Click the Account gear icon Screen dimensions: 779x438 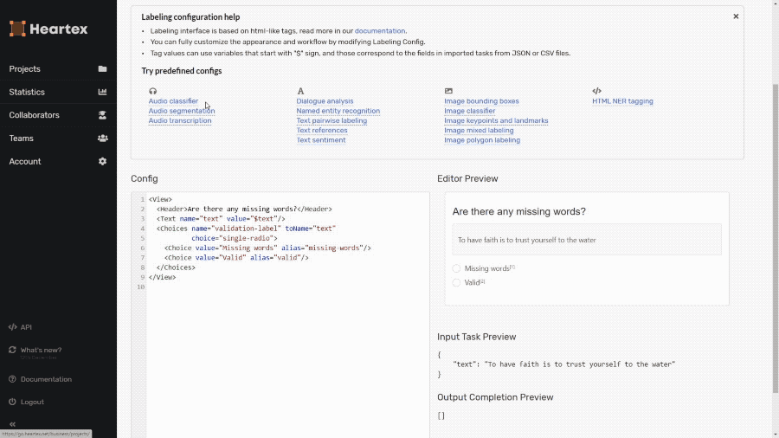pyautogui.click(x=102, y=161)
